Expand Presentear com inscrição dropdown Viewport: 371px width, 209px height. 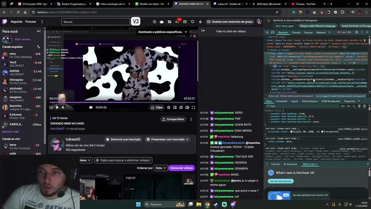[x=168, y=139]
